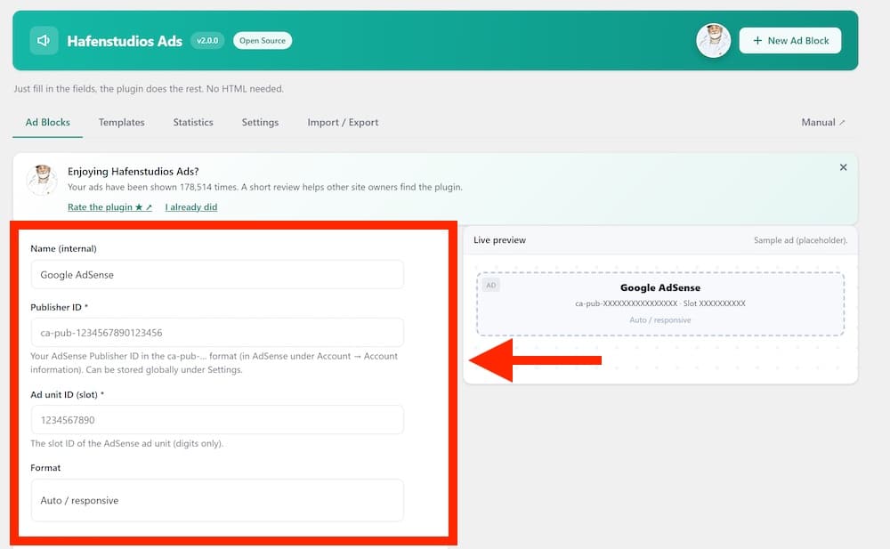
Task: Dismiss the review notice with X
Action: (x=843, y=167)
